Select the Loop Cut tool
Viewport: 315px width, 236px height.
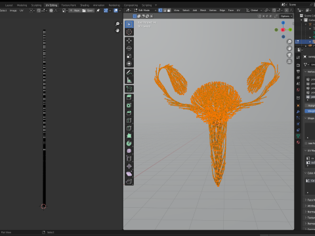coord(129,121)
